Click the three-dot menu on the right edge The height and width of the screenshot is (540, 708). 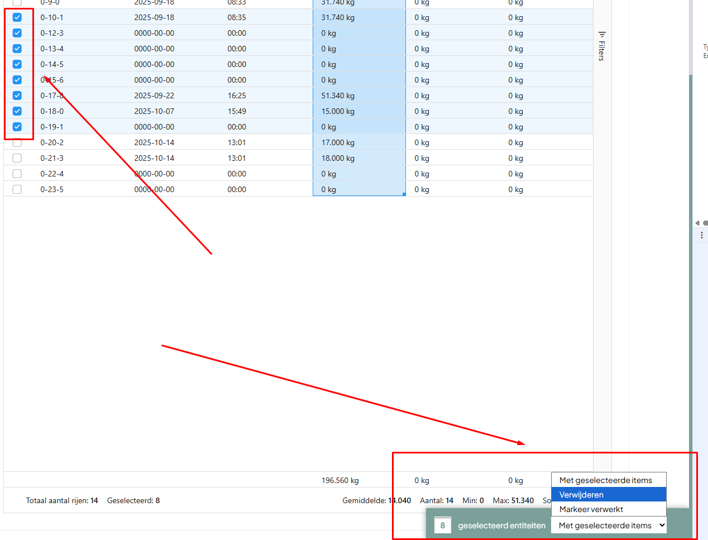(701, 235)
